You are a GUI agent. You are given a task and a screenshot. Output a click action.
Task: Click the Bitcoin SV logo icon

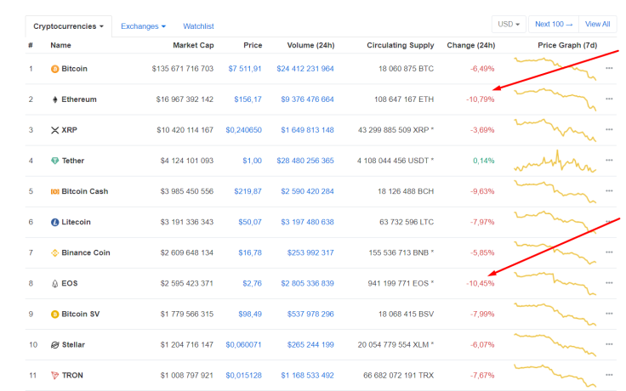point(54,314)
